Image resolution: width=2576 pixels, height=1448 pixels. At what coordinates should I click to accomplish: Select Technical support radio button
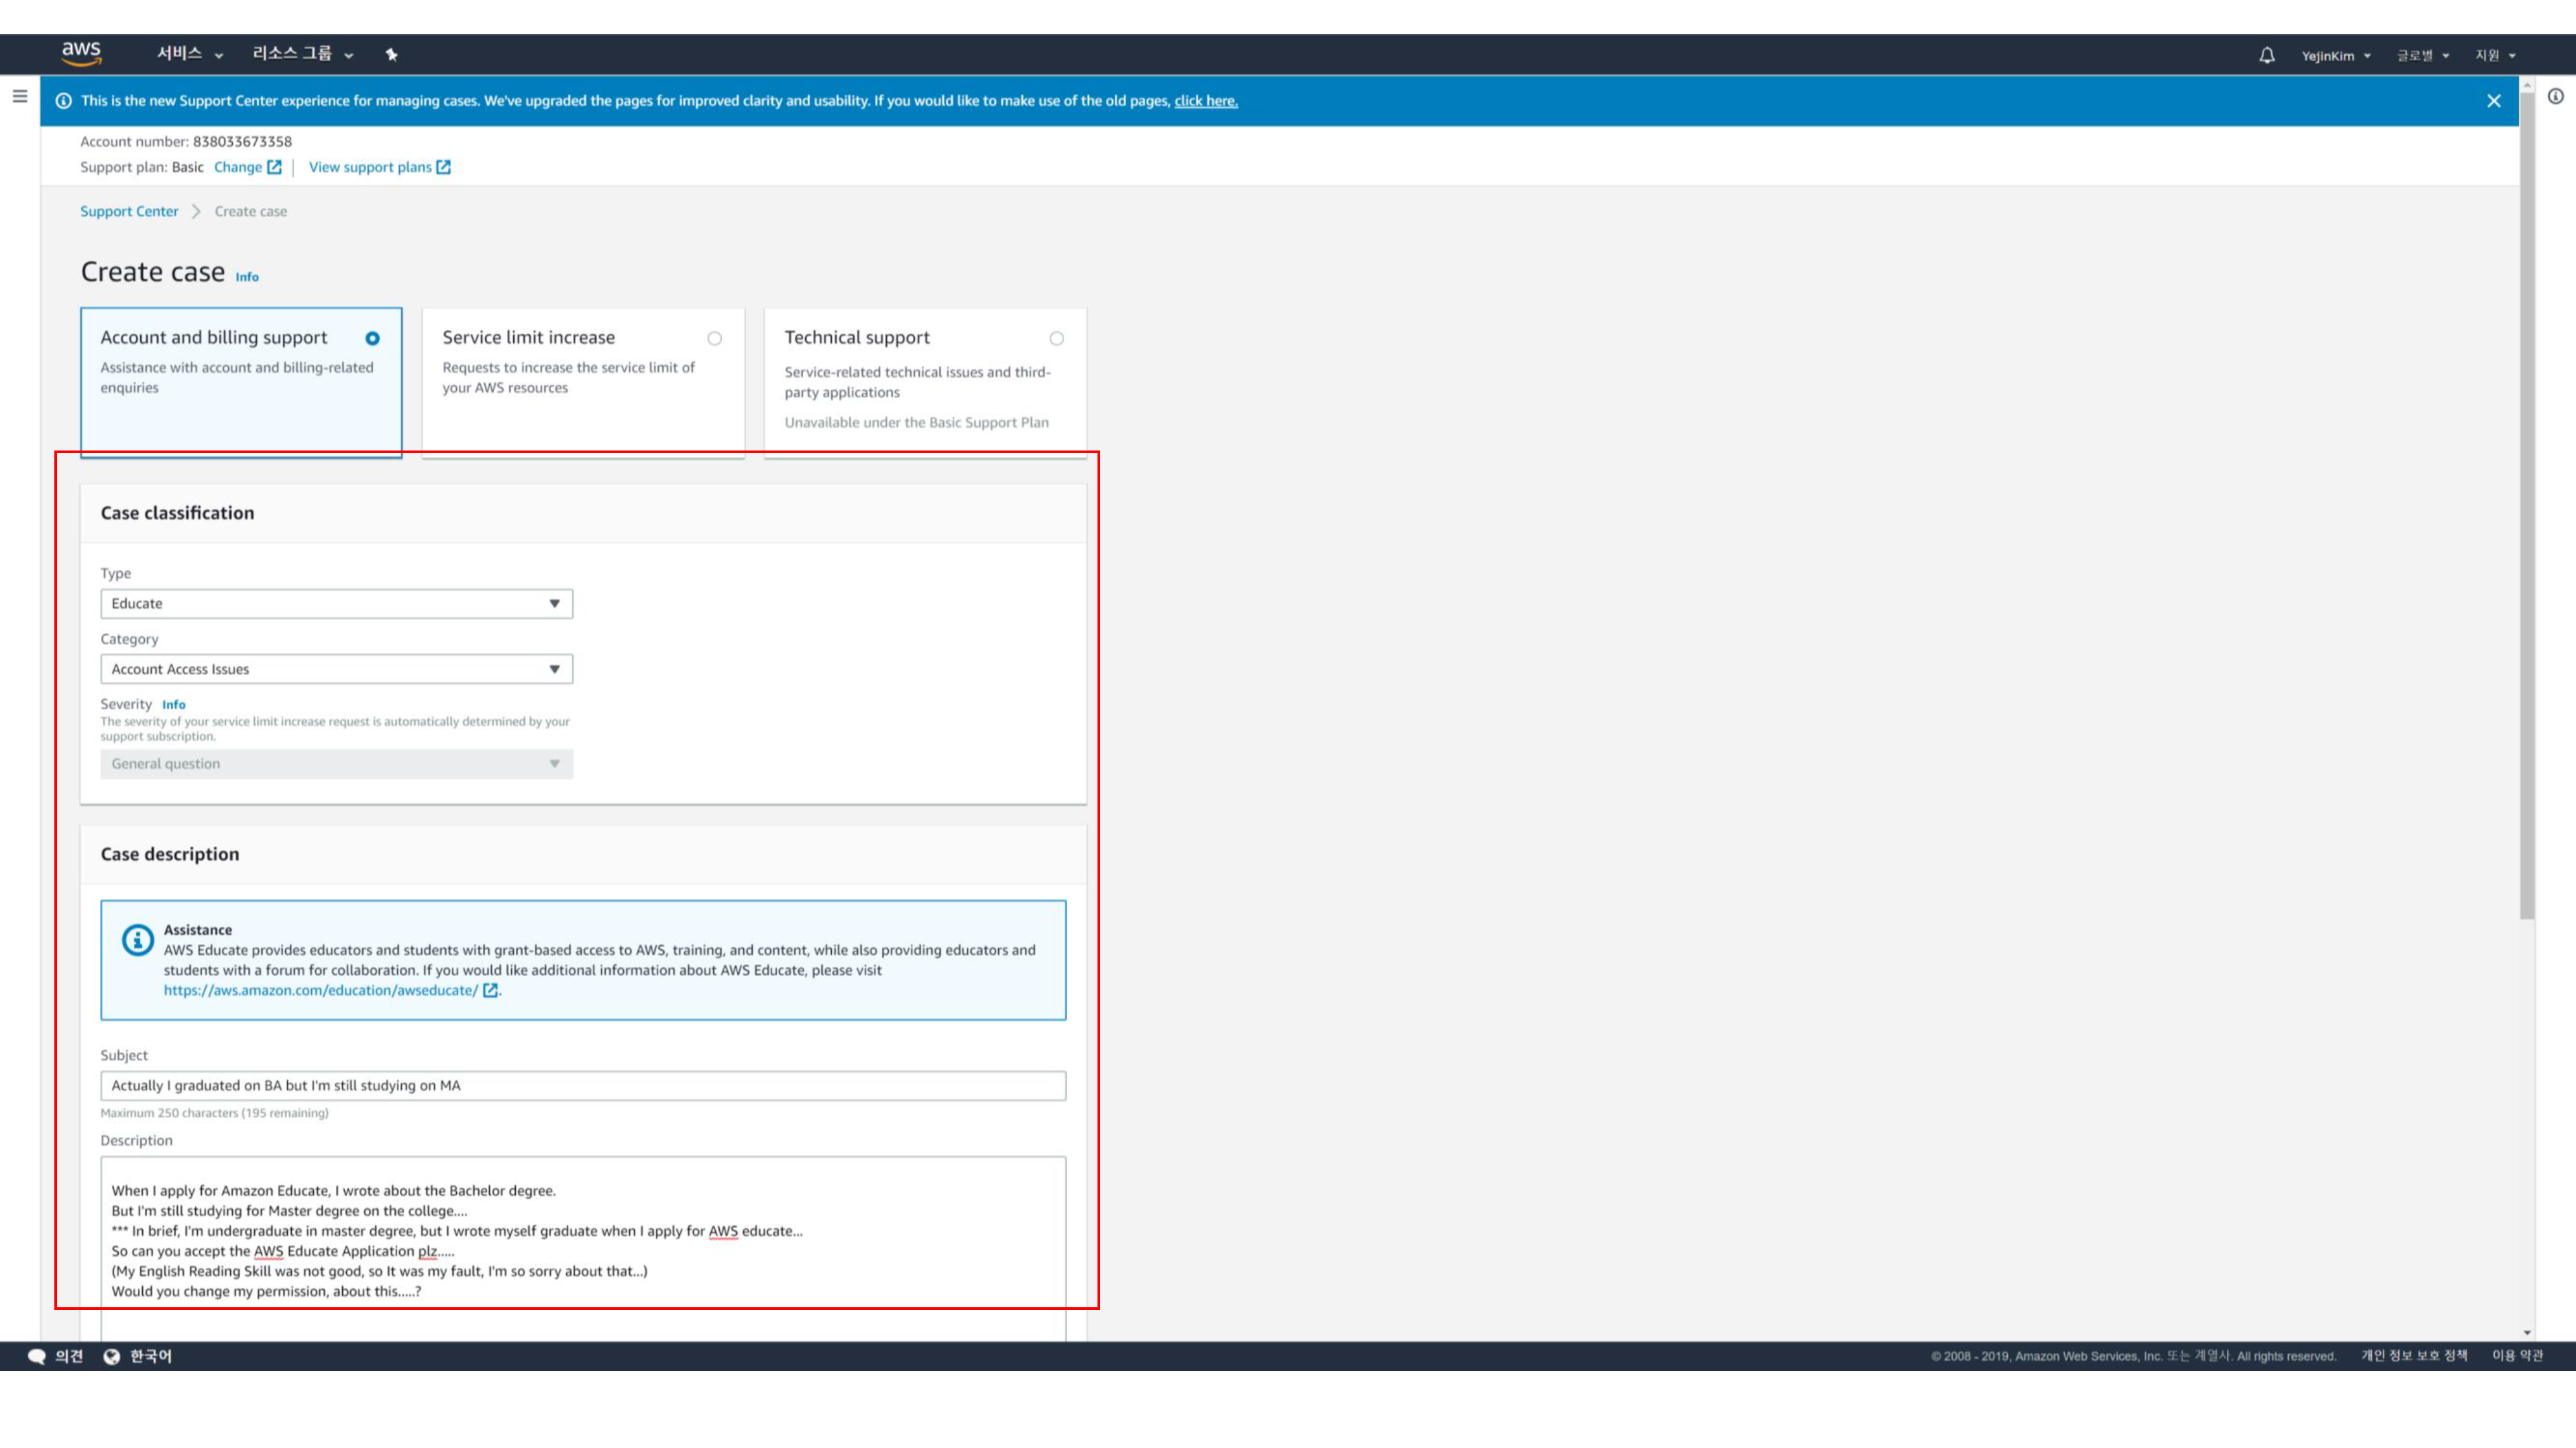pos(1056,339)
